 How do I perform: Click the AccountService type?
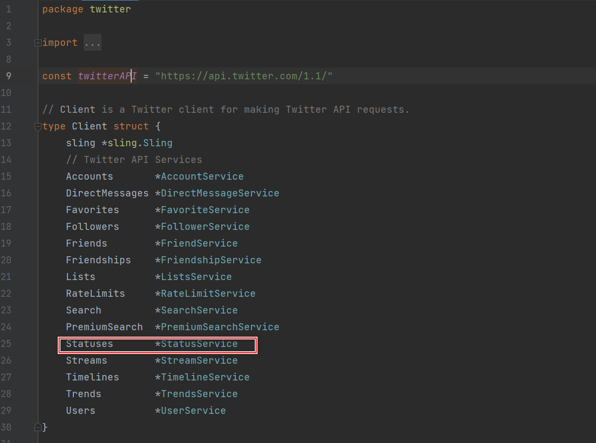202,176
